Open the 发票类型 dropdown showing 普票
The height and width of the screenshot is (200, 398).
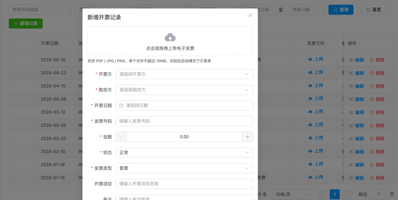click(x=184, y=168)
